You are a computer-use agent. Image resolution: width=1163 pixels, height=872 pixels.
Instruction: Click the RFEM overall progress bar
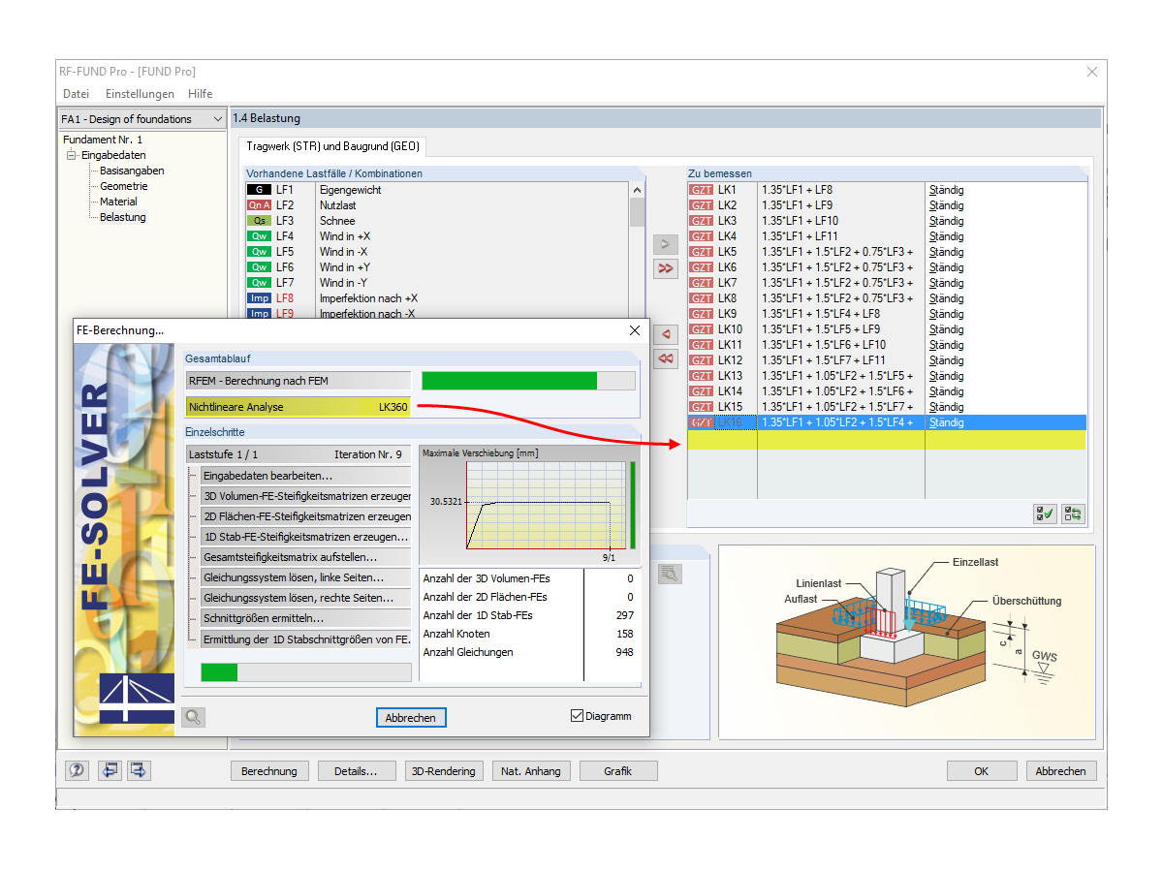click(528, 381)
